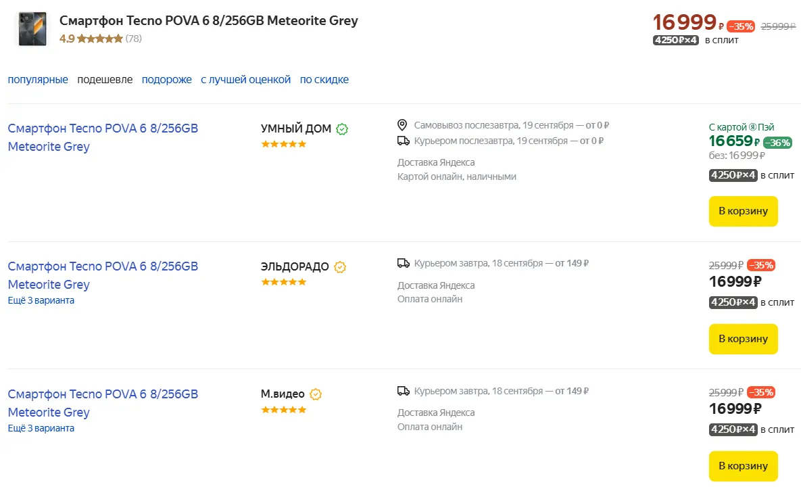Screen dimensions: 801x493
Task: Click the five-star rating under УМНЫЙ ДОМ
Action: tap(284, 144)
